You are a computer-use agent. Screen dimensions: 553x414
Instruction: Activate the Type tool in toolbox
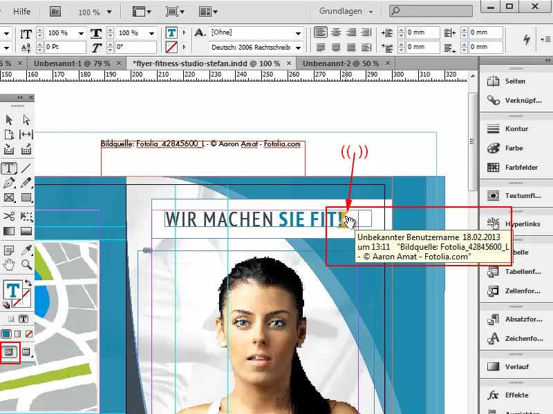click(9, 168)
